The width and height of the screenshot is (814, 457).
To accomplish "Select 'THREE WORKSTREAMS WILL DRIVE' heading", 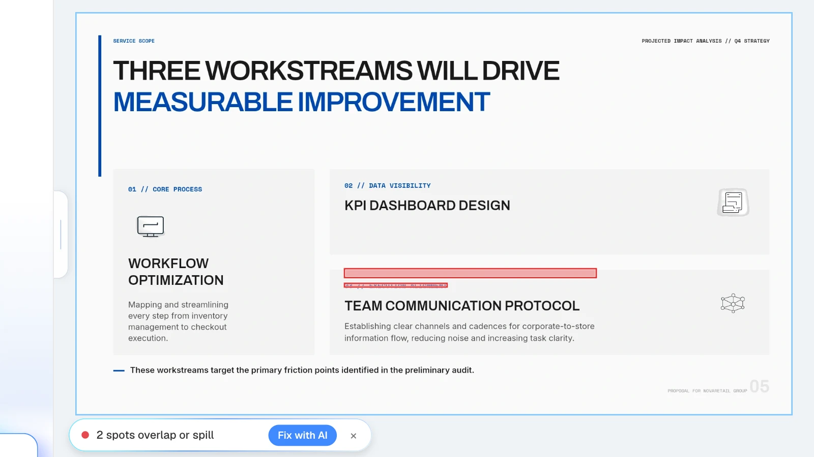I will coord(336,71).
